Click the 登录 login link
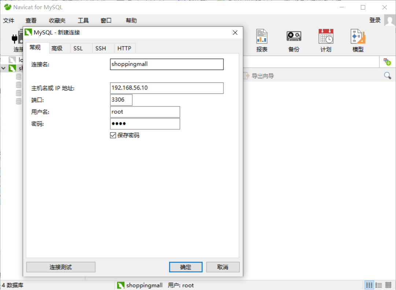The image size is (396, 290). (x=375, y=20)
